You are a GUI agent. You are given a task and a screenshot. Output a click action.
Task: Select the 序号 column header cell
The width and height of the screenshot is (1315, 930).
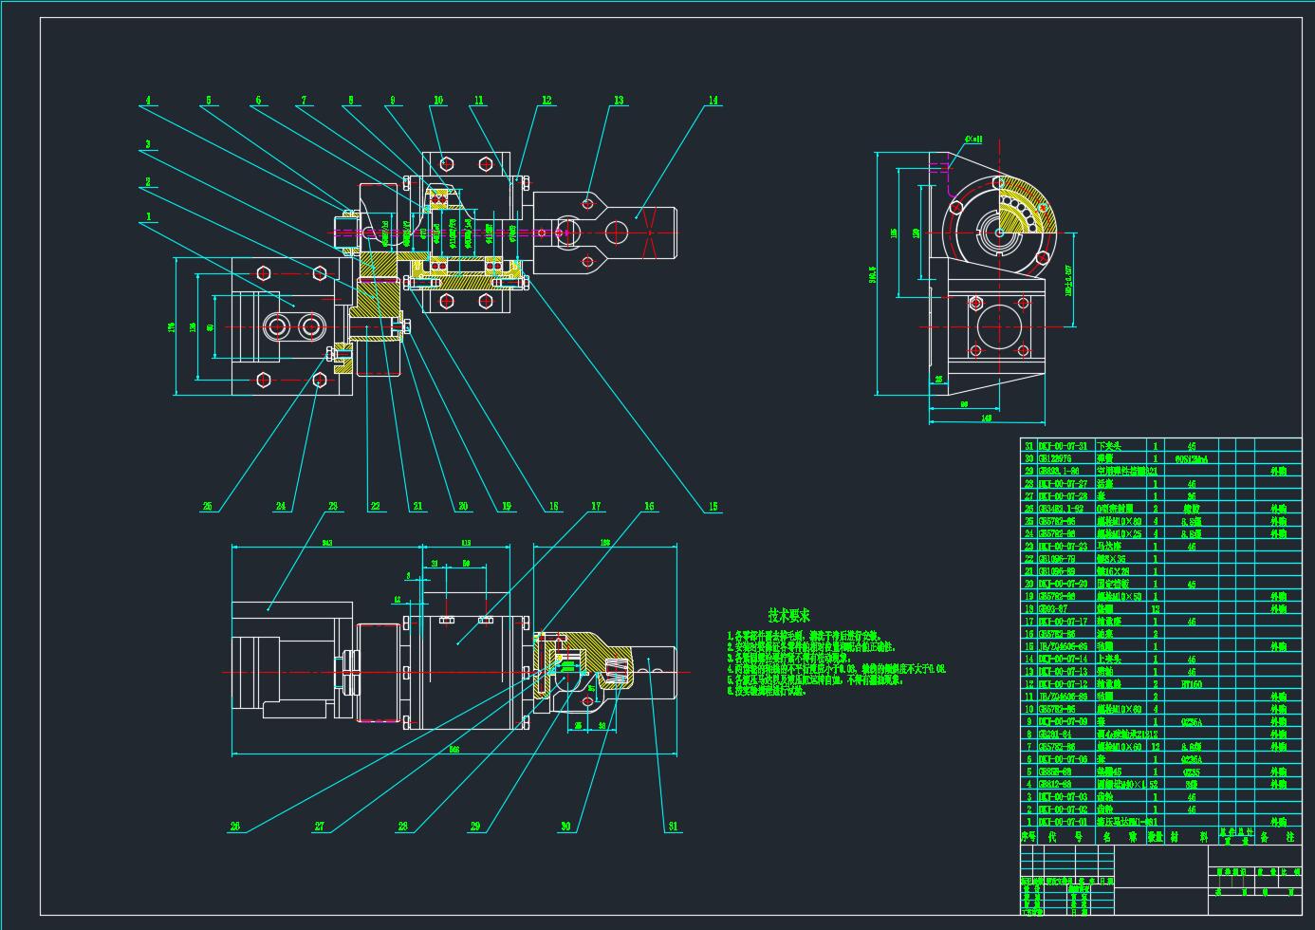tap(1029, 837)
